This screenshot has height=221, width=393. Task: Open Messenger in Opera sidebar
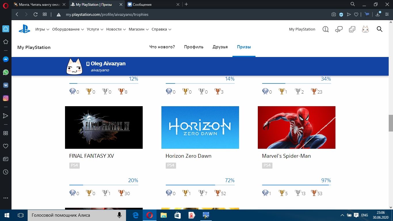[x=5, y=59]
